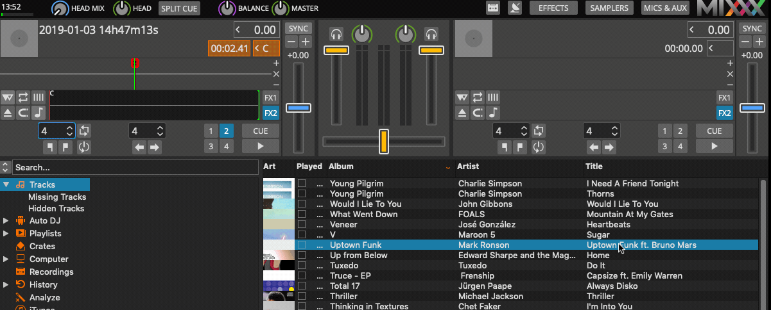
Task: Toggle right deck repeat icon
Action: click(478, 97)
